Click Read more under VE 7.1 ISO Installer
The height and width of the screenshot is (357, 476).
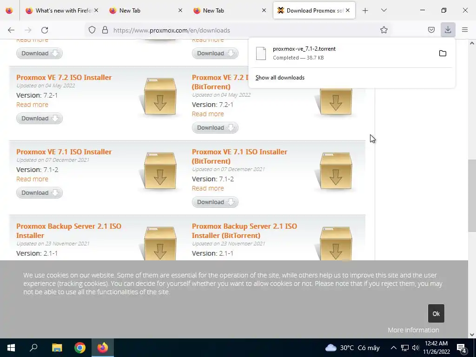click(x=32, y=179)
